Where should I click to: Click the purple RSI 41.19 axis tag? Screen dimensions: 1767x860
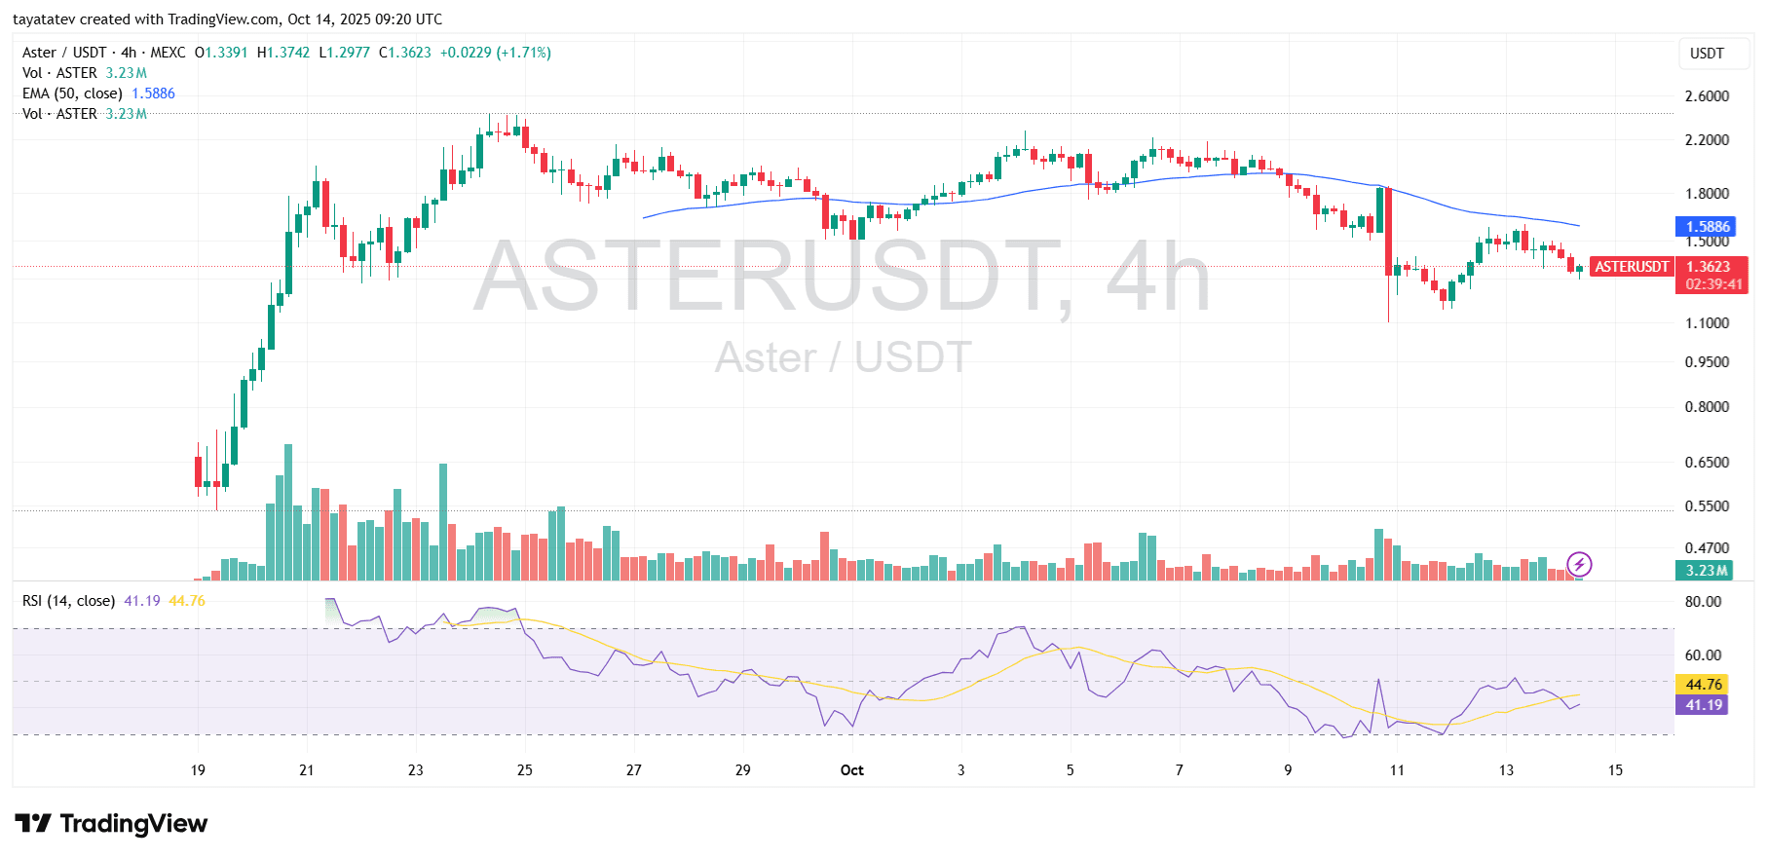[x=1703, y=705]
